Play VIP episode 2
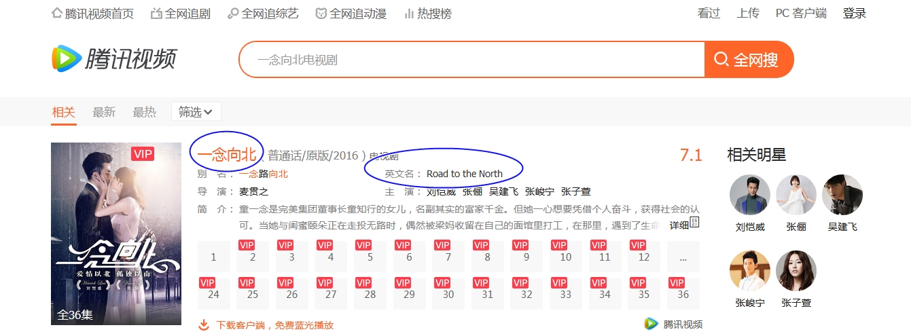This screenshot has width=911, height=336. click(x=253, y=257)
